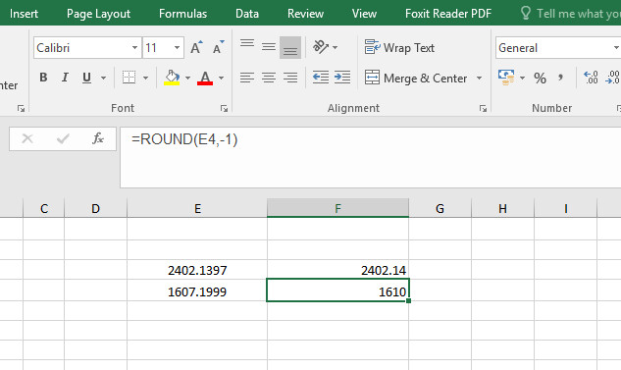This screenshot has width=621, height=370.
Task: Align text right in the cell
Action: (x=290, y=78)
